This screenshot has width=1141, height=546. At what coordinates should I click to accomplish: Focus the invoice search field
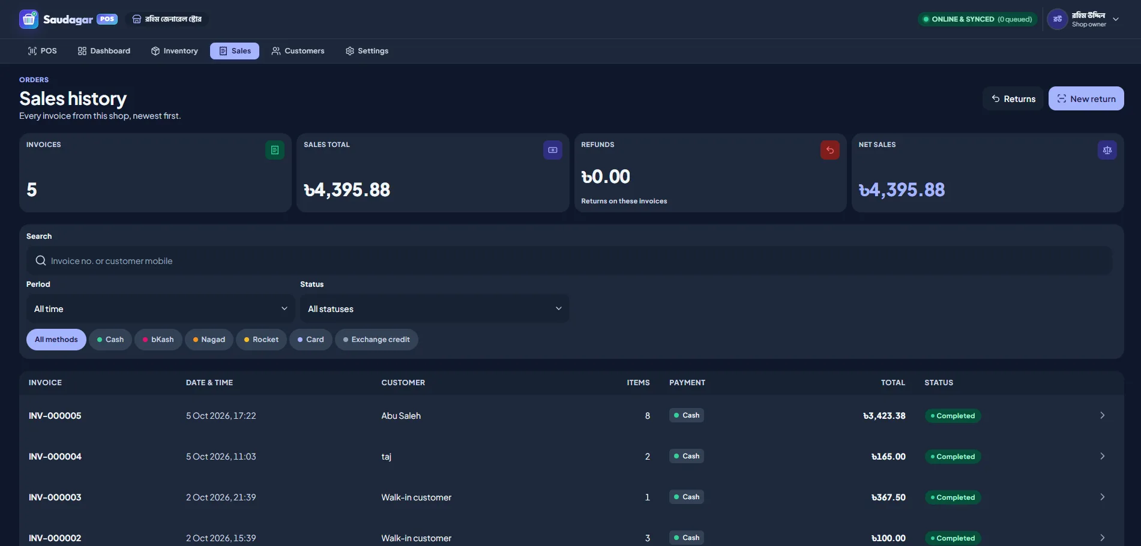point(569,260)
